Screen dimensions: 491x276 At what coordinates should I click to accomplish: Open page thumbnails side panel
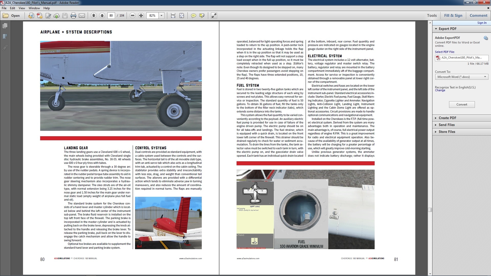[x=5, y=26]
